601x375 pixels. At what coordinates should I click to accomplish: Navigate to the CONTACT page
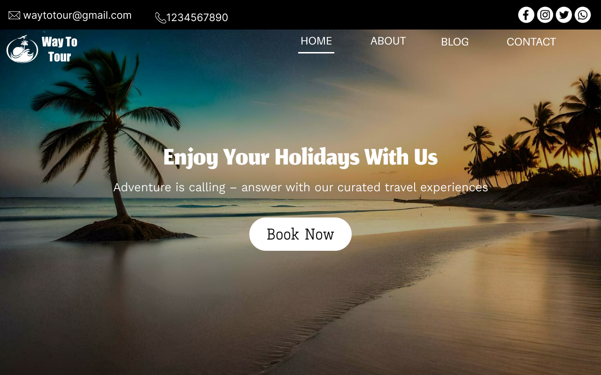531,42
